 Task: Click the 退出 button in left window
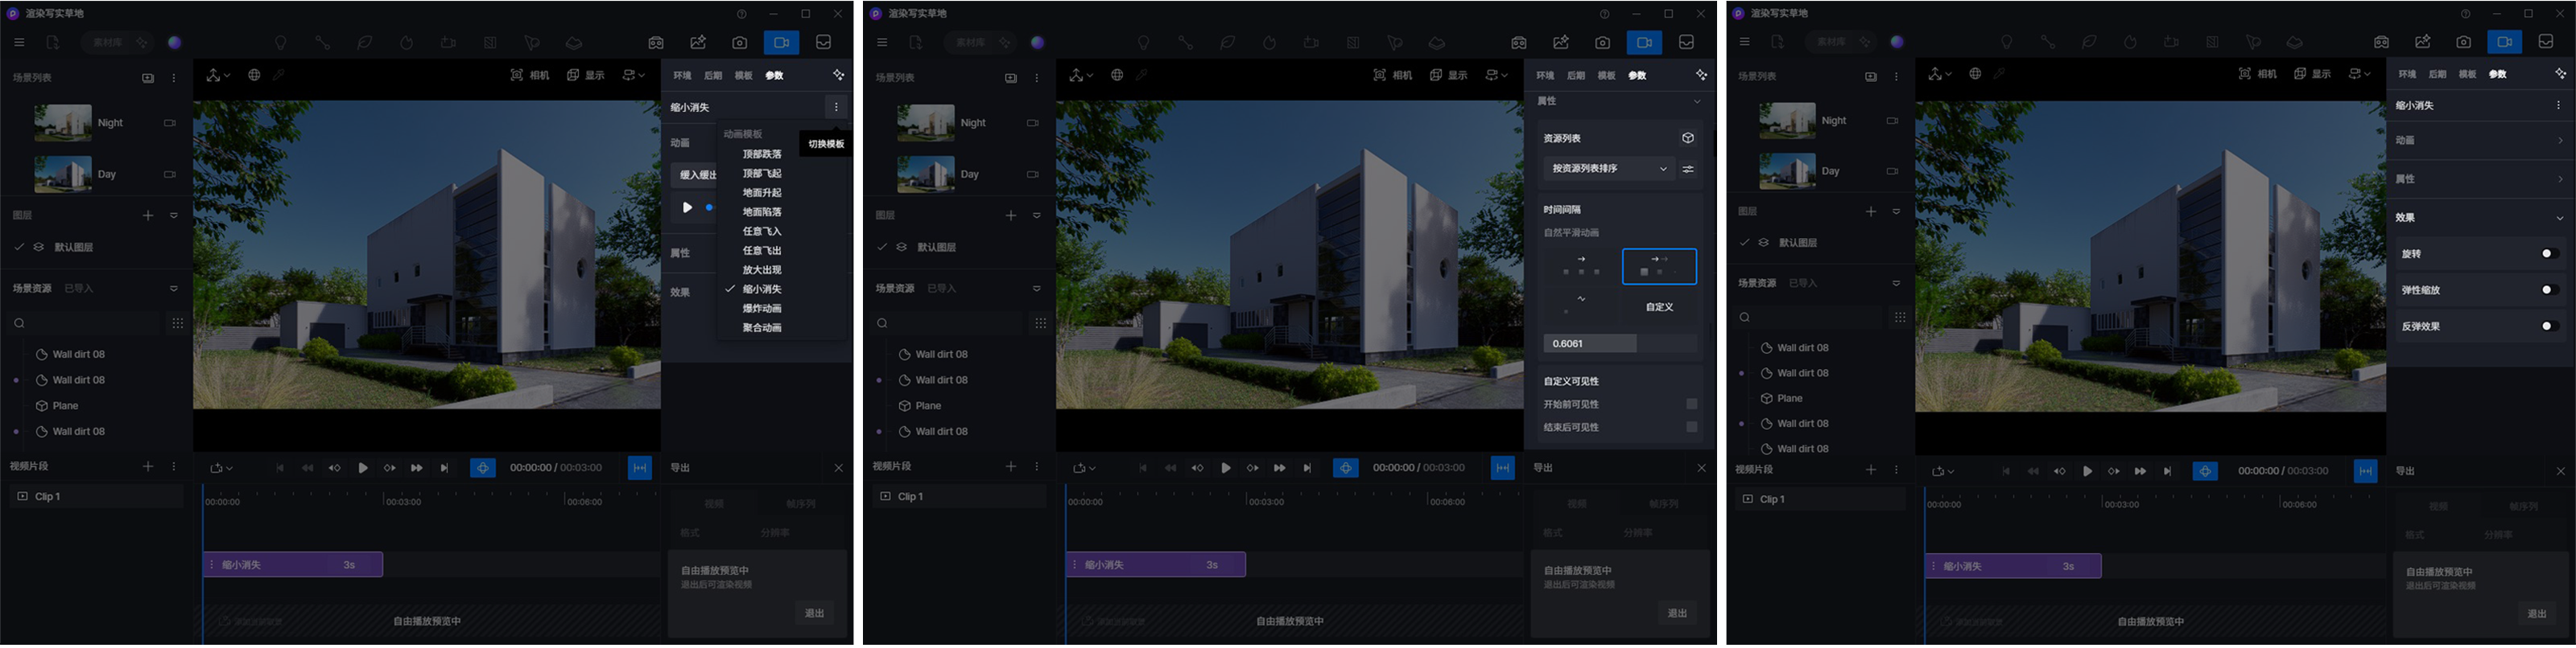pos(815,614)
